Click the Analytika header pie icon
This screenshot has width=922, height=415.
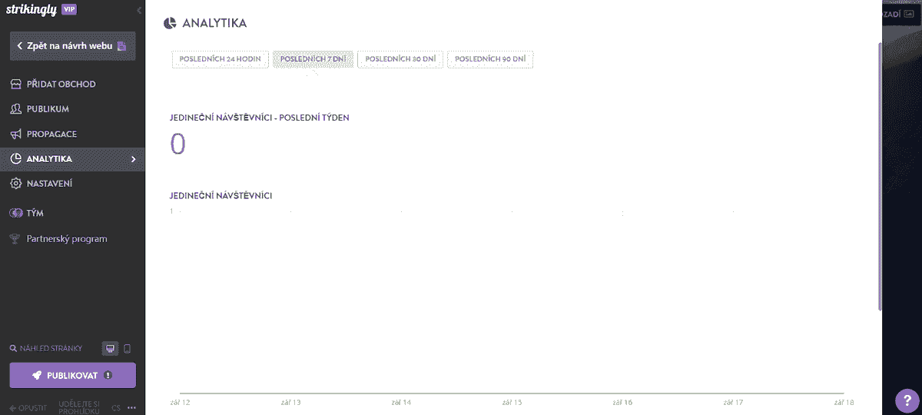coord(171,23)
